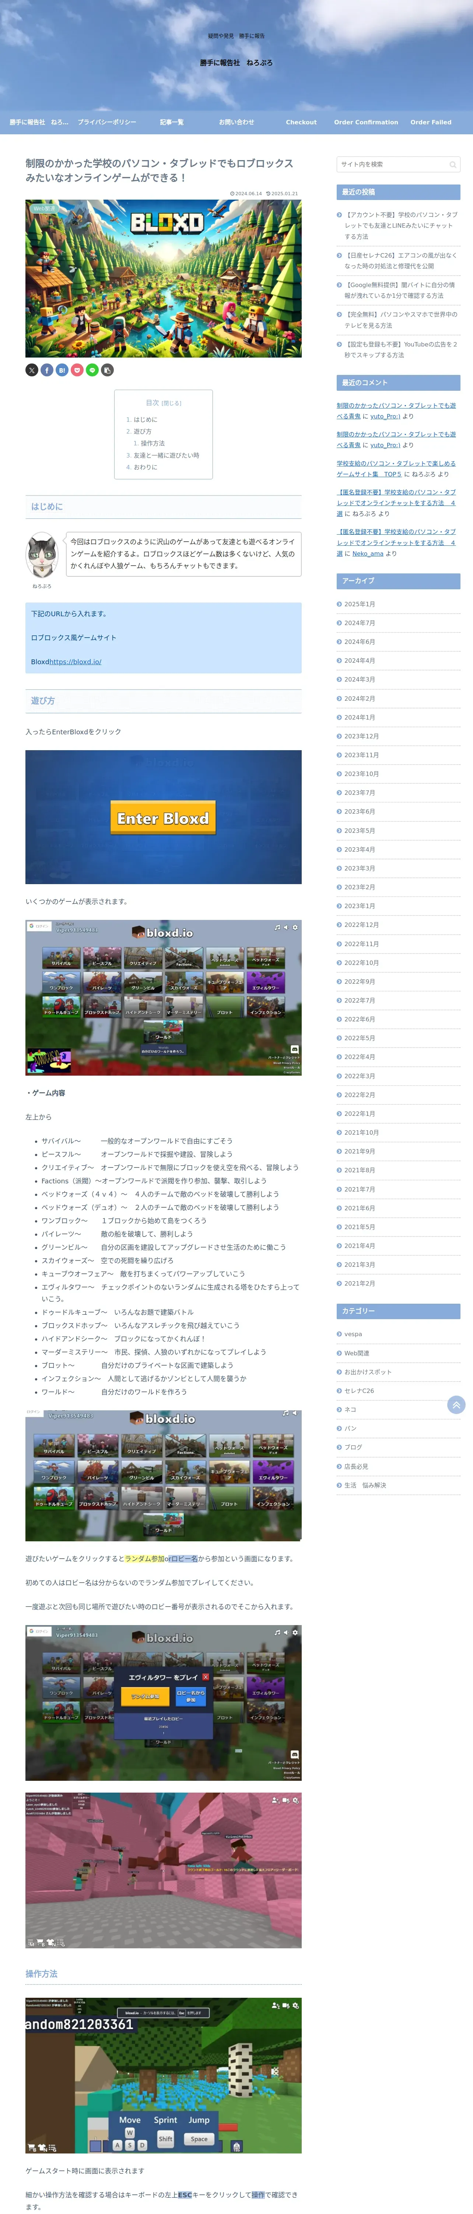Click the site title 勝手に報告社 ねろぶろ

point(236,63)
